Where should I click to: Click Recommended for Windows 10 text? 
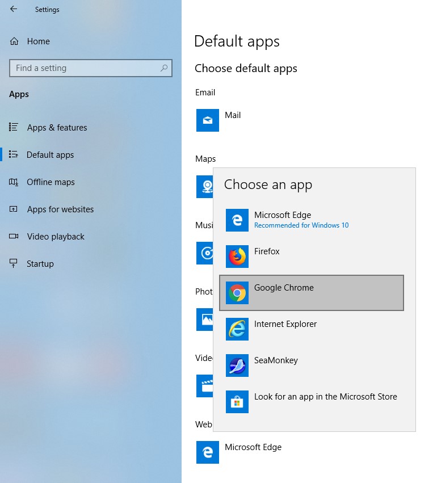[x=301, y=225]
